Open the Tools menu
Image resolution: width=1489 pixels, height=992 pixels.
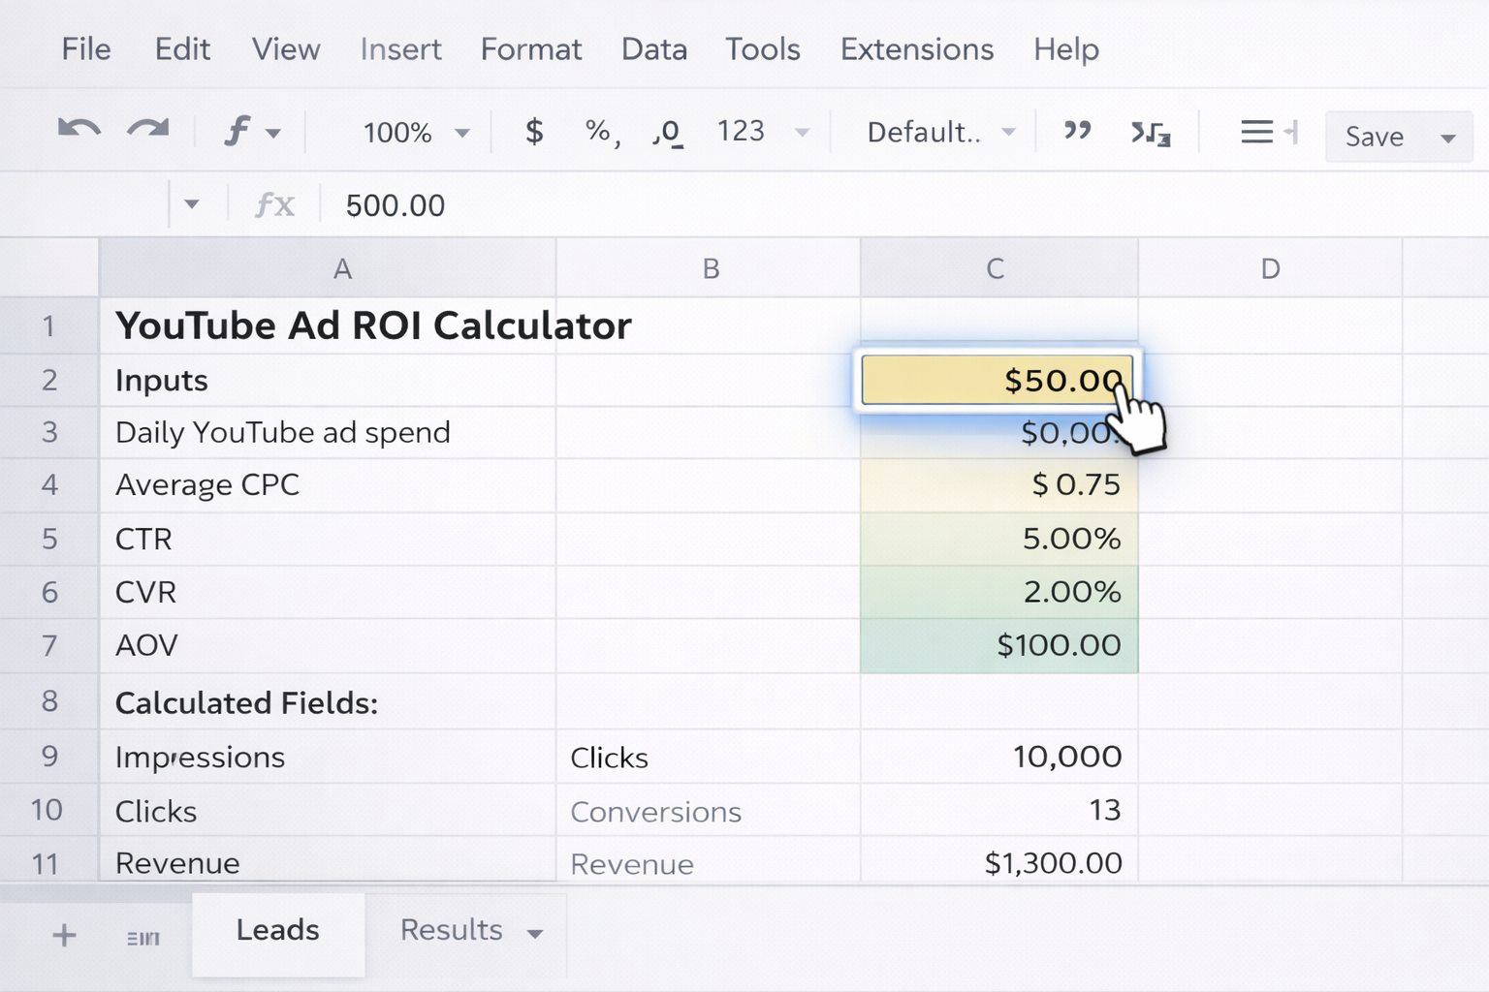[x=763, y=49]
